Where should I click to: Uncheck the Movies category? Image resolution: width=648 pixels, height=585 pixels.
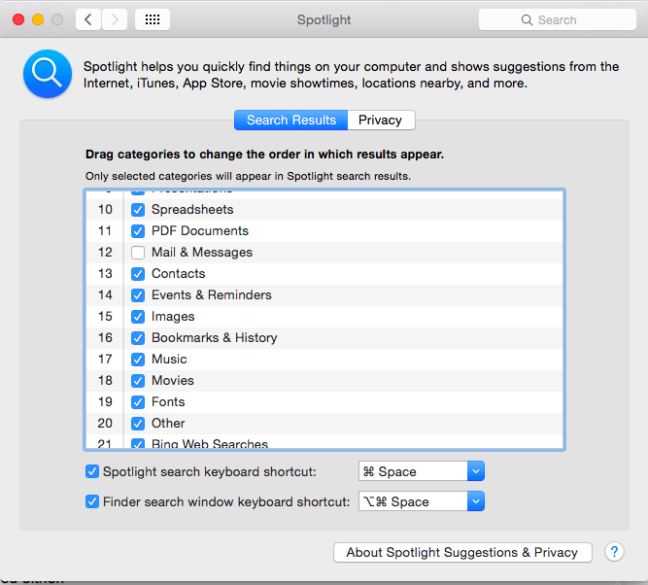[138, 381]
